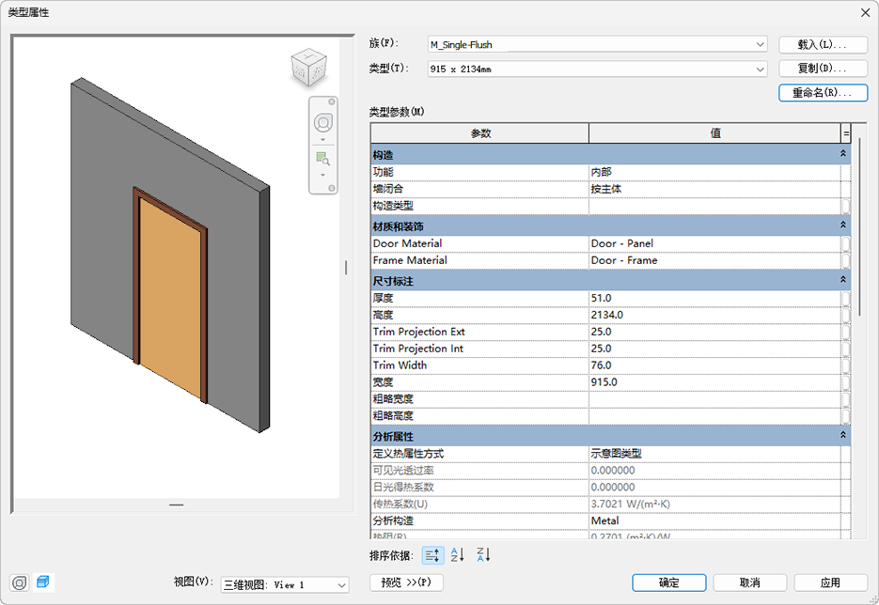Click the blue 3D view cube icon at bottom left

[43, 582]
